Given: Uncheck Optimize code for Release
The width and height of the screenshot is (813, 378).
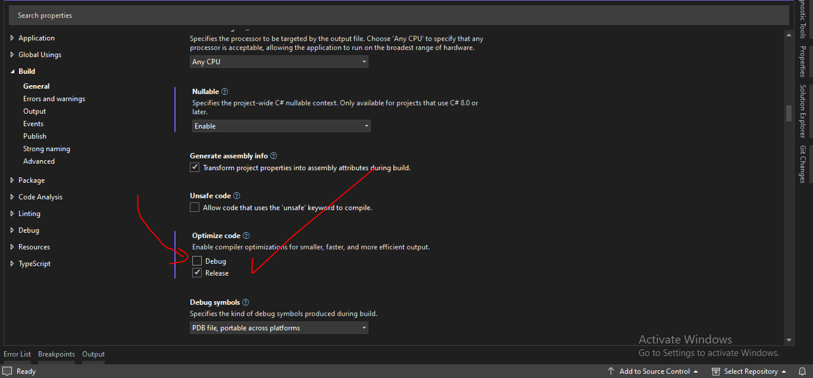Looking at the screenshot, I should pos(197,273).
